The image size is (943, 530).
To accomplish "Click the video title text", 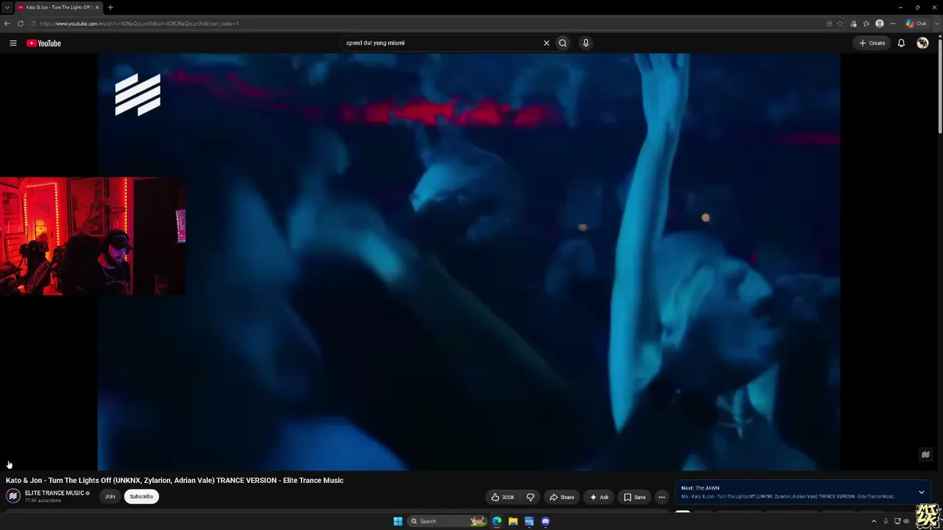I will [x=175, y=480].
